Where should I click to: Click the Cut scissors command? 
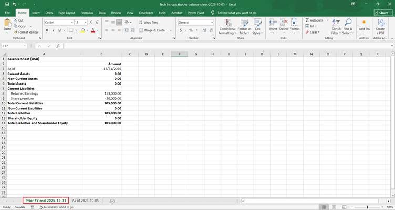18,20
